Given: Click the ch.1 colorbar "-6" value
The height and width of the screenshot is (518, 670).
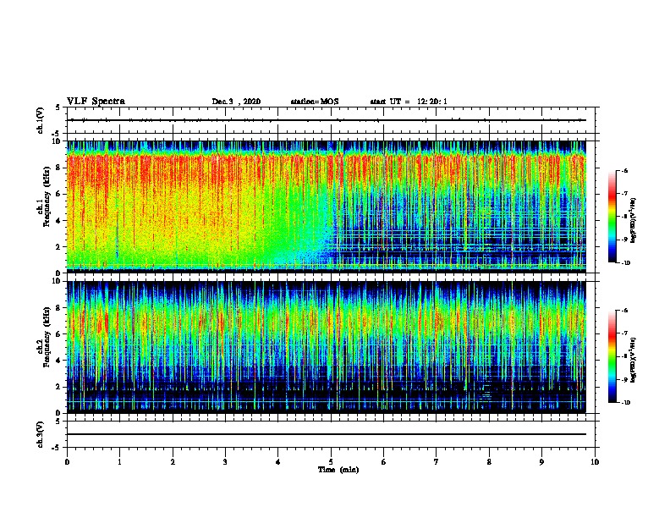Looking at the screenshot, I should click(625, 170).
